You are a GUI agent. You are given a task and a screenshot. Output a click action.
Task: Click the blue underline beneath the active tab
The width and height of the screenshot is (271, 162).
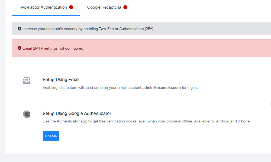[x=46, y=15]
